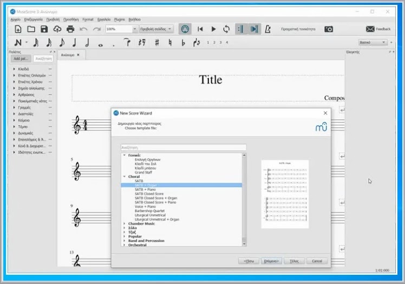Toggle the metronome icon
Screen dimensions: 405x284
(268, 29)
